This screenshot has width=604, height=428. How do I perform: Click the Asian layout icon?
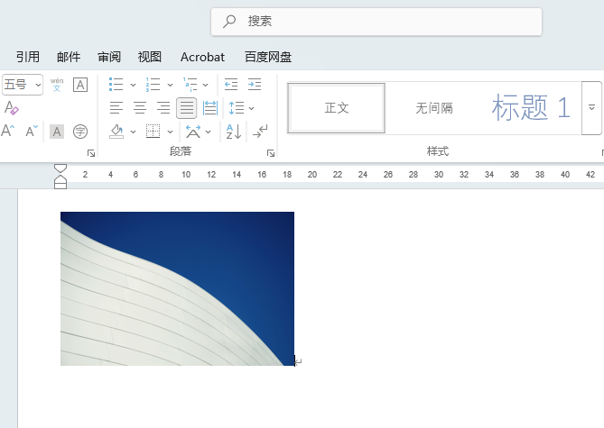[x=193, y=132]
